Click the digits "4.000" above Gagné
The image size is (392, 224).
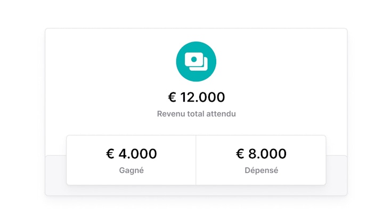pyautogui.click(x=137, y=154)
